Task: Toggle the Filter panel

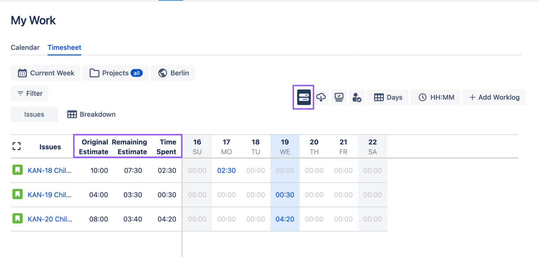Action: point(29,93)
